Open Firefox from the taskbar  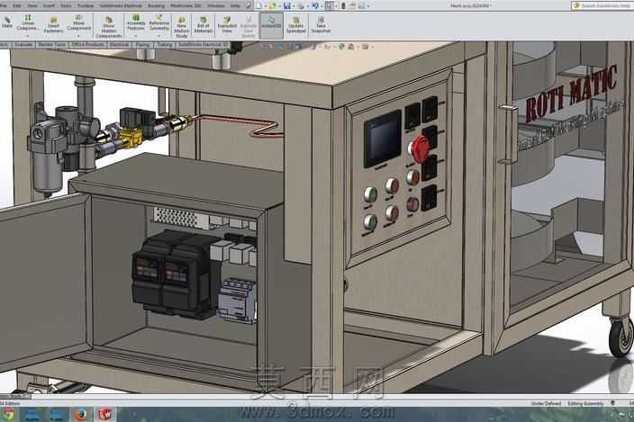[x=81, y=414]
